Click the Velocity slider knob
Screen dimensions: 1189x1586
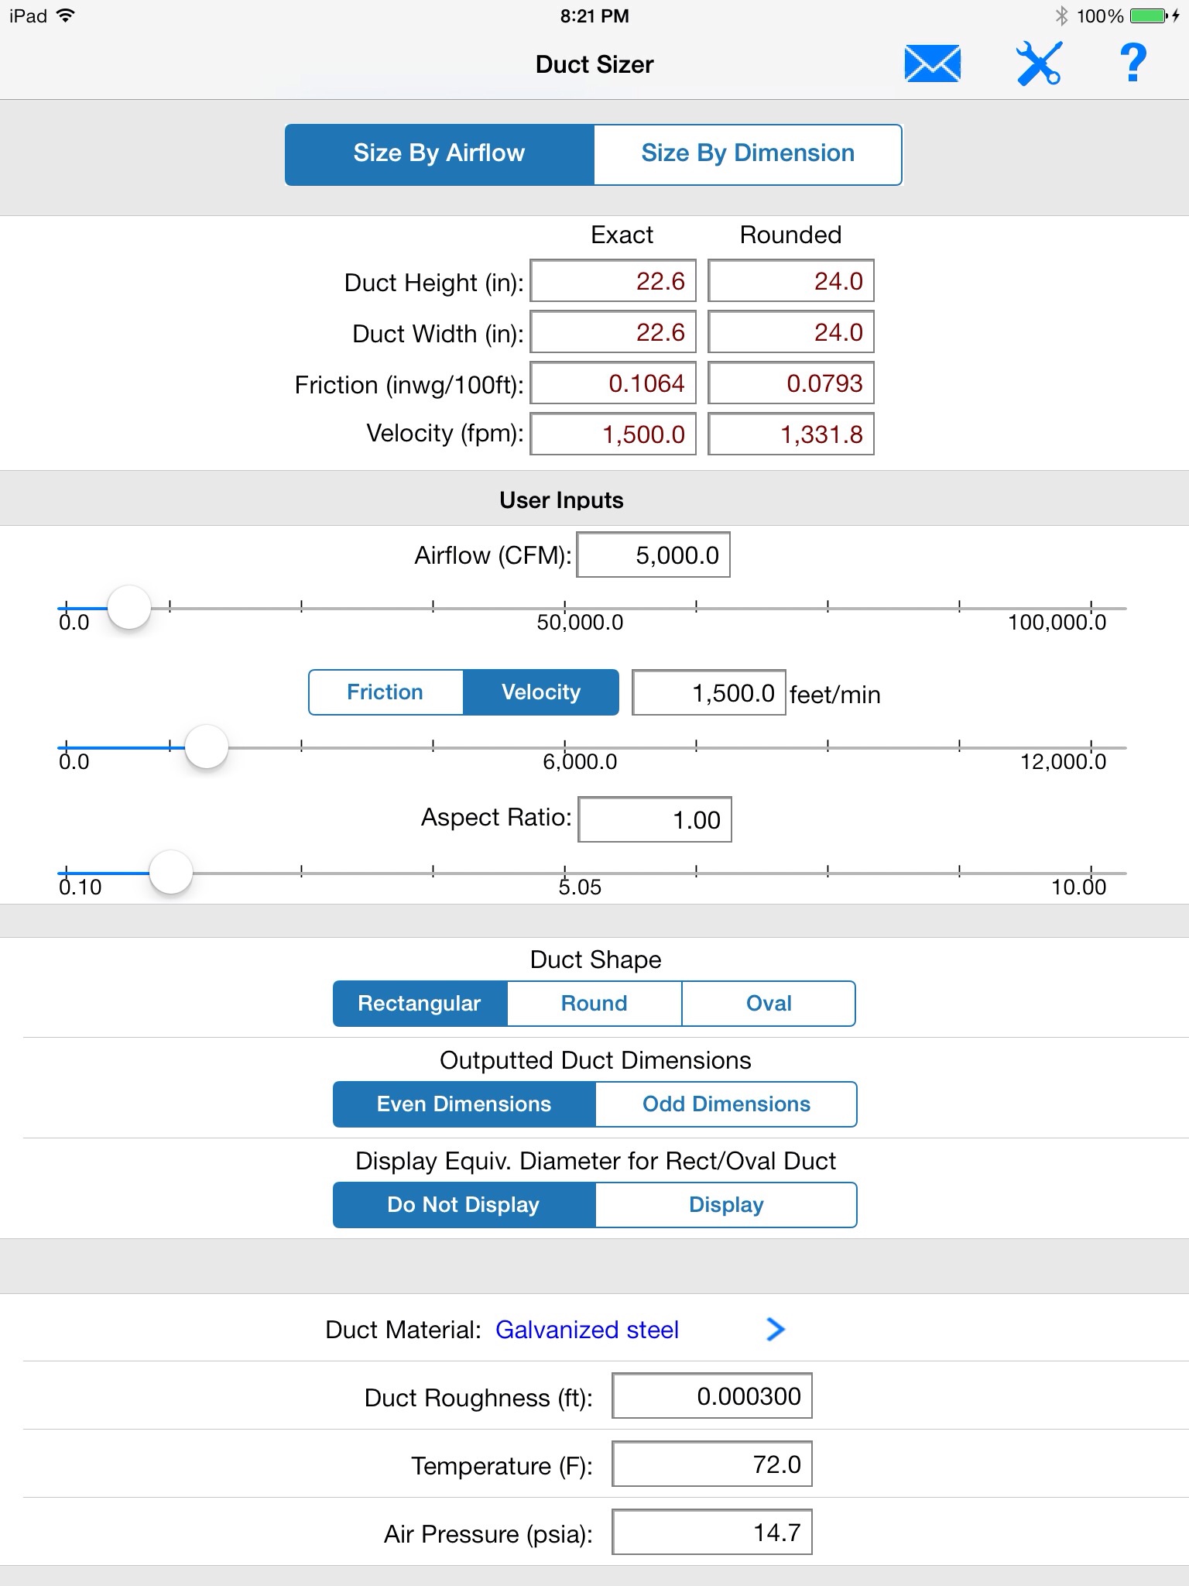pos(206,747)
